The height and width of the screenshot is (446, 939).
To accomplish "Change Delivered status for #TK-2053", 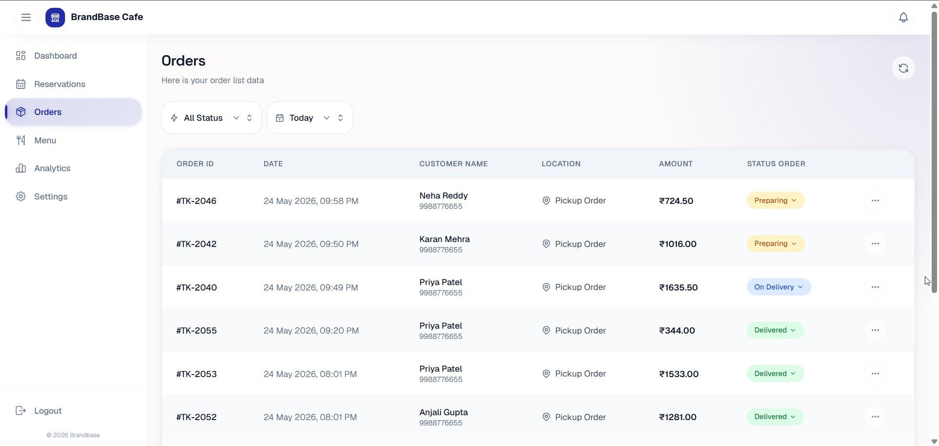I will coord(775,374).
